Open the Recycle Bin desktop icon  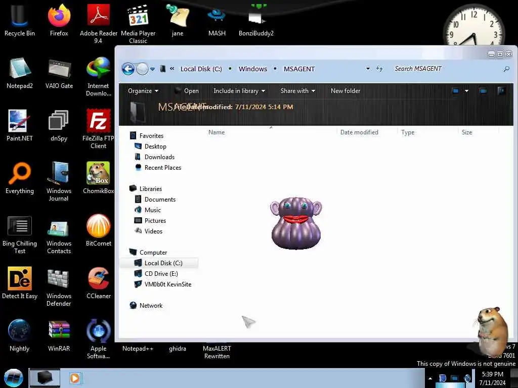(20, 20)
